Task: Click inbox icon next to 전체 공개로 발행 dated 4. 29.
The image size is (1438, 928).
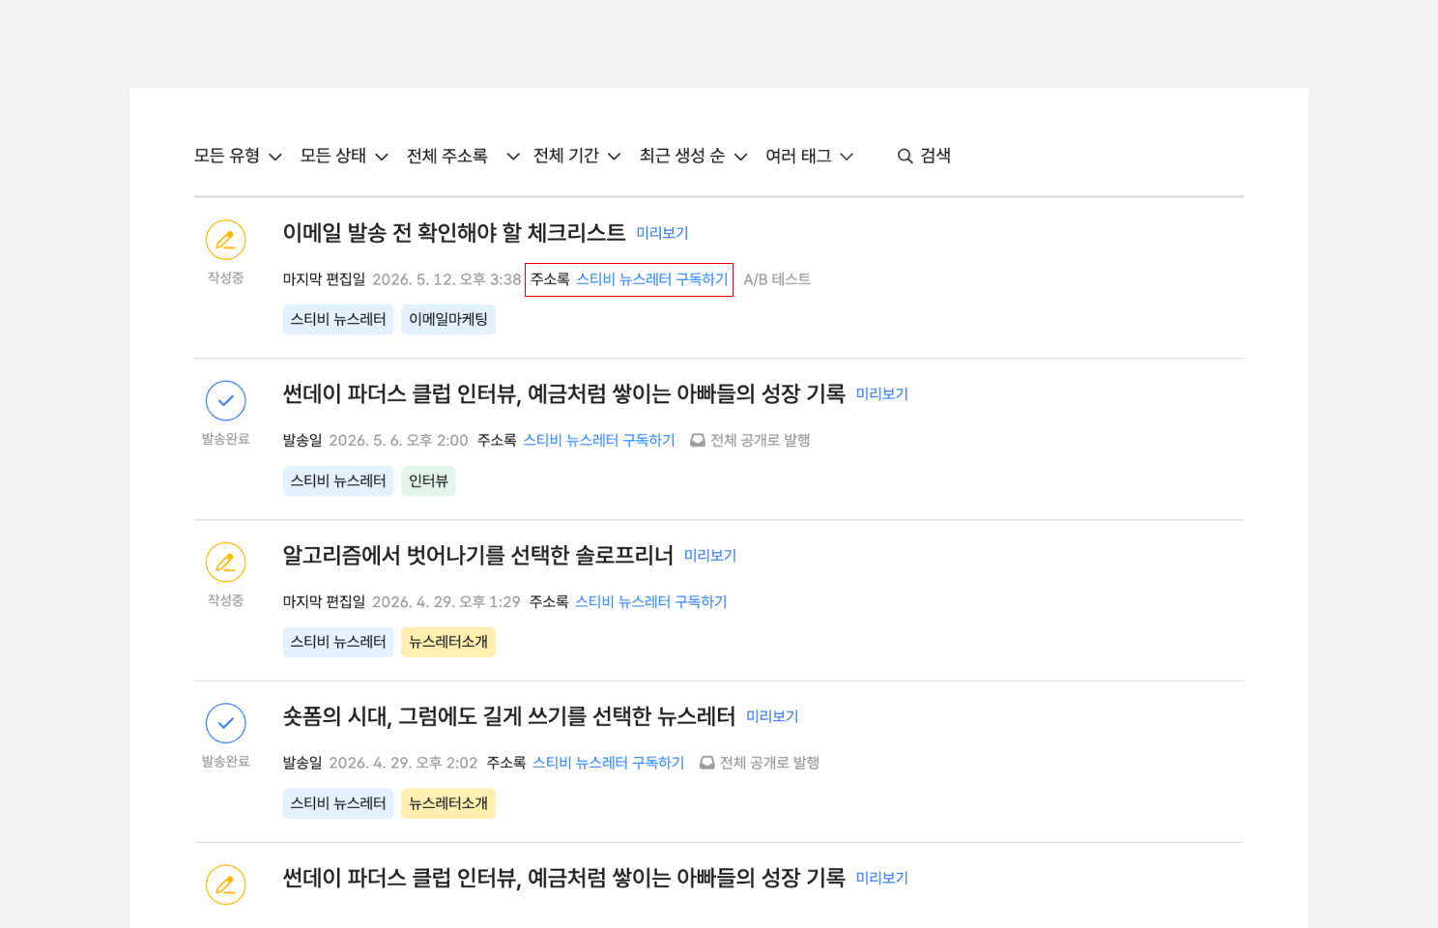Action: tap(707, 763)
